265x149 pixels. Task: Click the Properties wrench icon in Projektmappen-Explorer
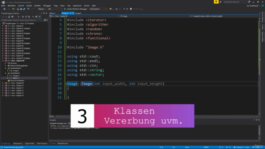[36, 17]
